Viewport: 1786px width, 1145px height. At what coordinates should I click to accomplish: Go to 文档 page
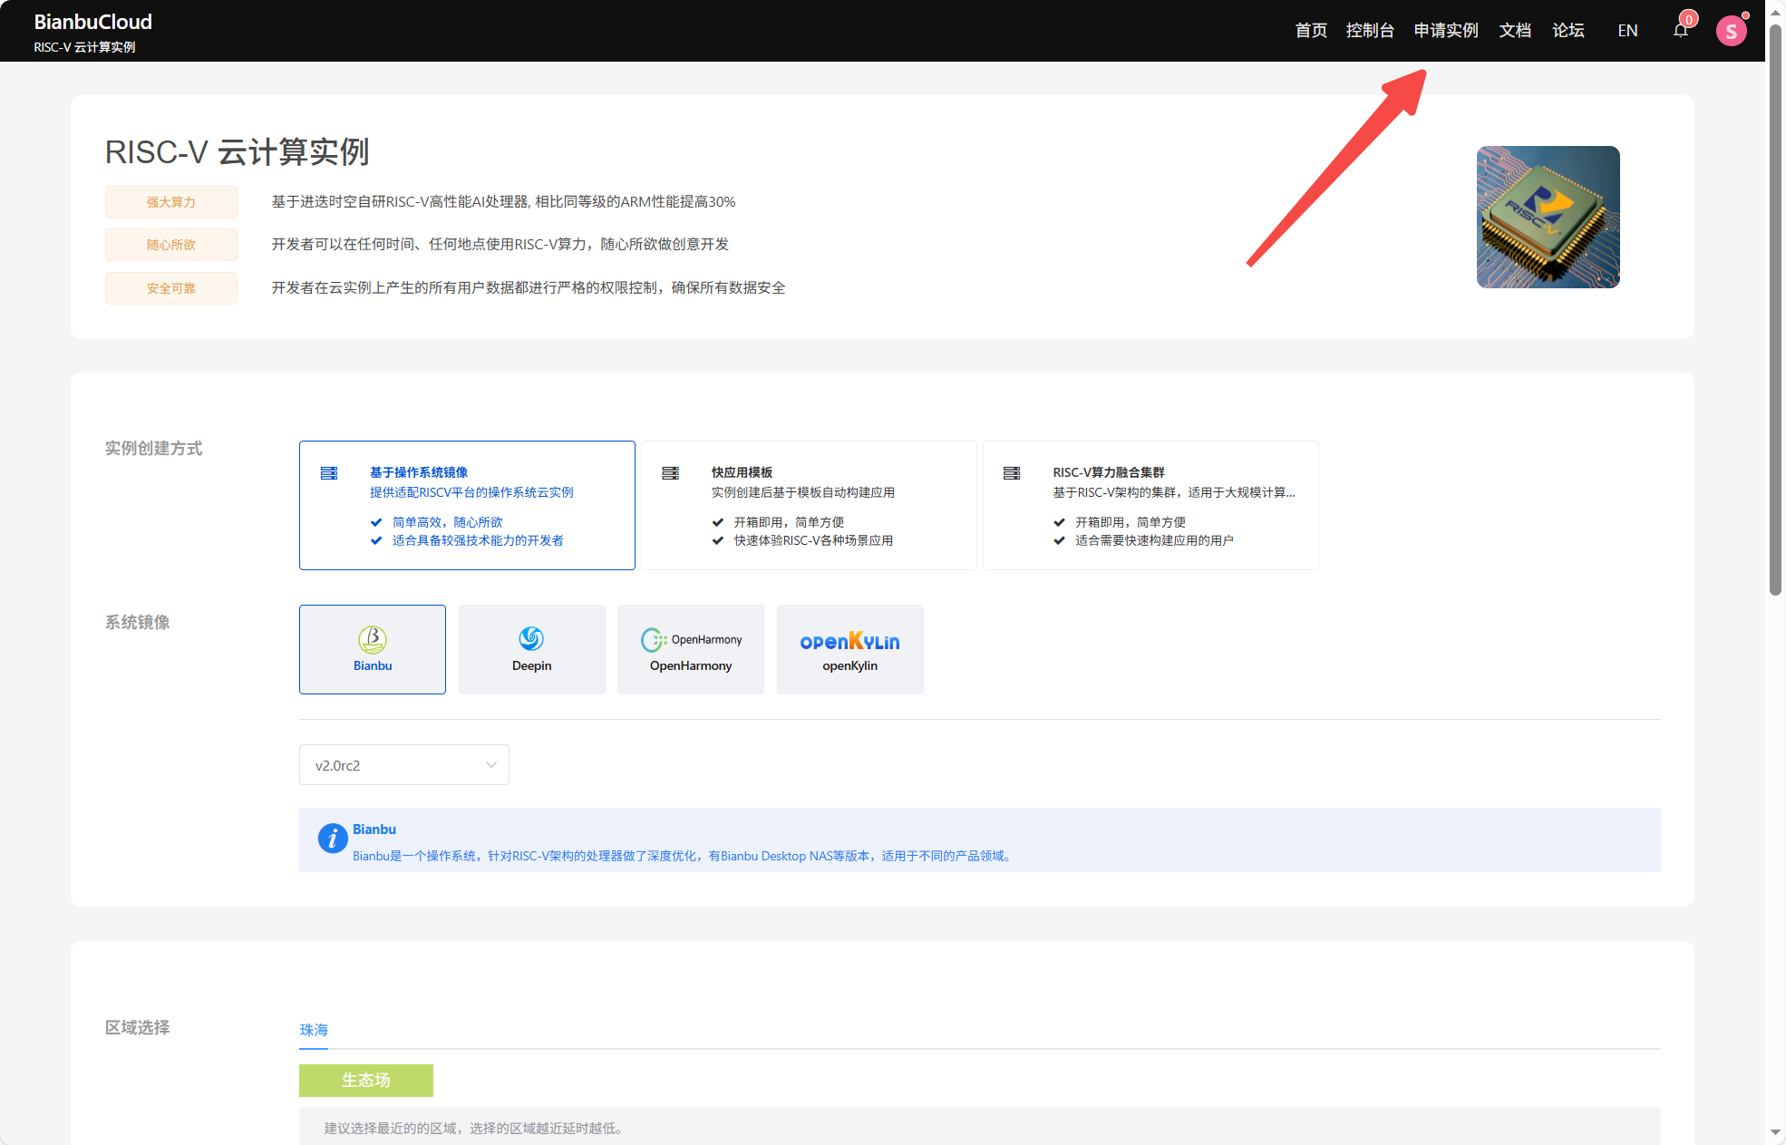click(1514, 31)
